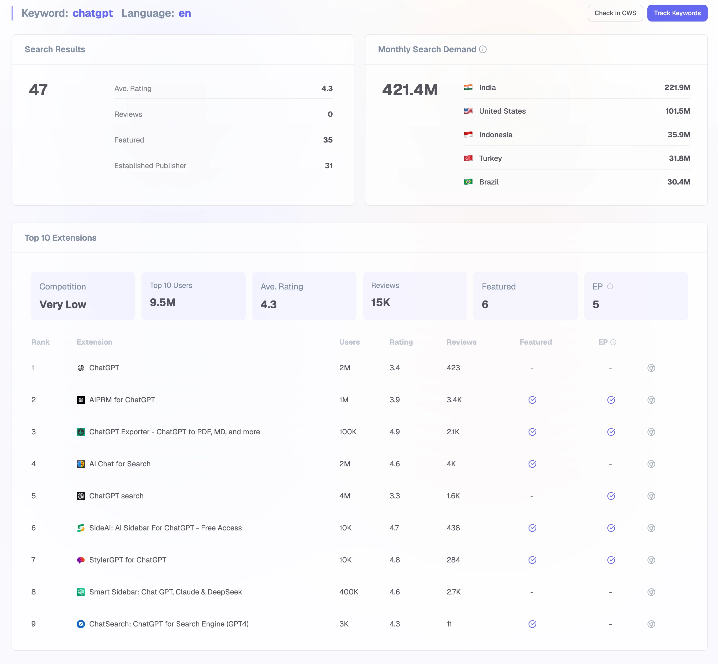This screenshot has height=664, width=718.
Task: Click the ChatSearch blue logo icon
Action: [x=81, y=624]
